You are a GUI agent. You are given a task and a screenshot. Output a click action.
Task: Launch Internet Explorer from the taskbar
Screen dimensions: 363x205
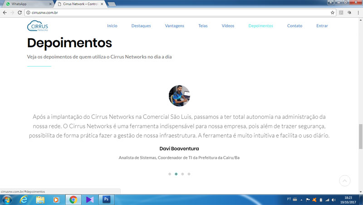[x=24, y=200]
